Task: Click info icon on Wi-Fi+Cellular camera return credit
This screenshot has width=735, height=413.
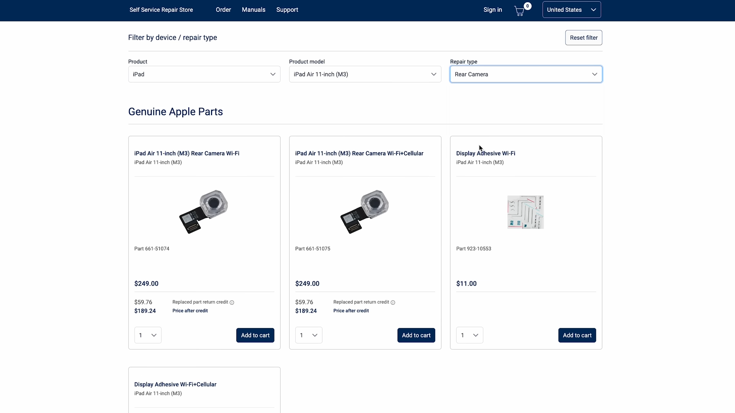Action: [x=393, y=302]
